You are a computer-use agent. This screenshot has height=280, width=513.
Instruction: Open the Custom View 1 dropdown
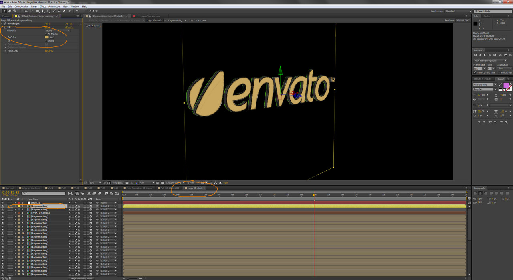pyautogui.click(x=175, y=182)
